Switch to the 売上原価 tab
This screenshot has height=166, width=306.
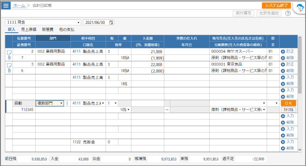(29, 30)
